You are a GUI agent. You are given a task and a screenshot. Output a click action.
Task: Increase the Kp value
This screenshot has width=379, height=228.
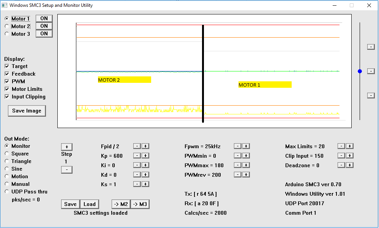tap(145, 155)
